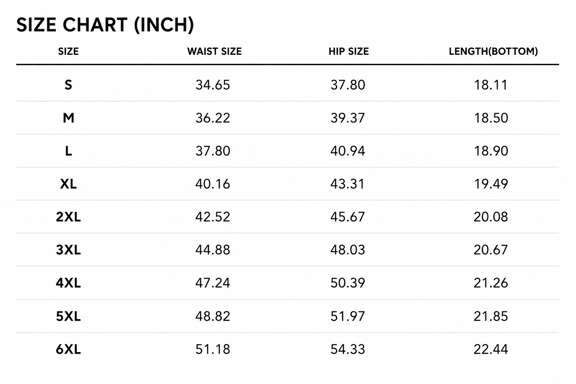Click the SIZE CHART (INCH) title
The height and width of the screenshot is (384, 576).
point(105,25)
